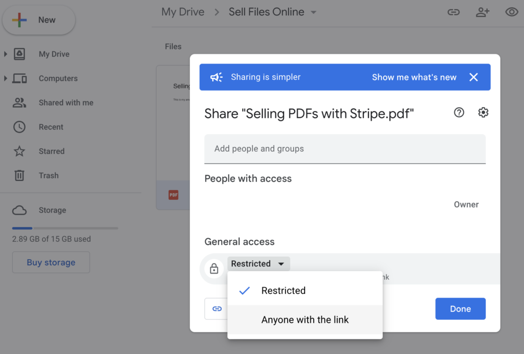Viewport: 524px width, 354px height.
Task: Click the get link icon in the toolbar
Action: coord(453,12)
